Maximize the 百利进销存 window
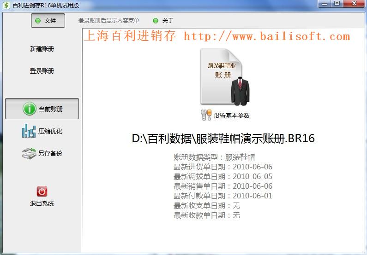Viewport: 367px width, 255px height. [x=337, y=4]
